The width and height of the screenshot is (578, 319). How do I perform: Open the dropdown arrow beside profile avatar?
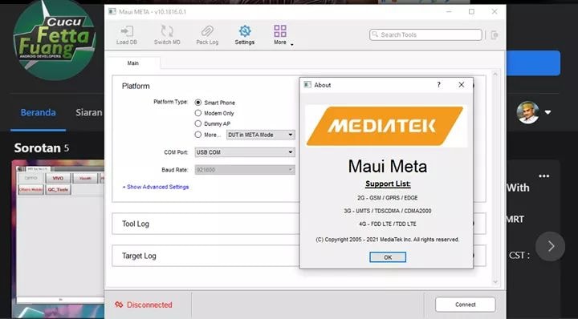(548, 112)
